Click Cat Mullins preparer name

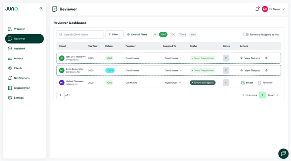pos(132,83)
